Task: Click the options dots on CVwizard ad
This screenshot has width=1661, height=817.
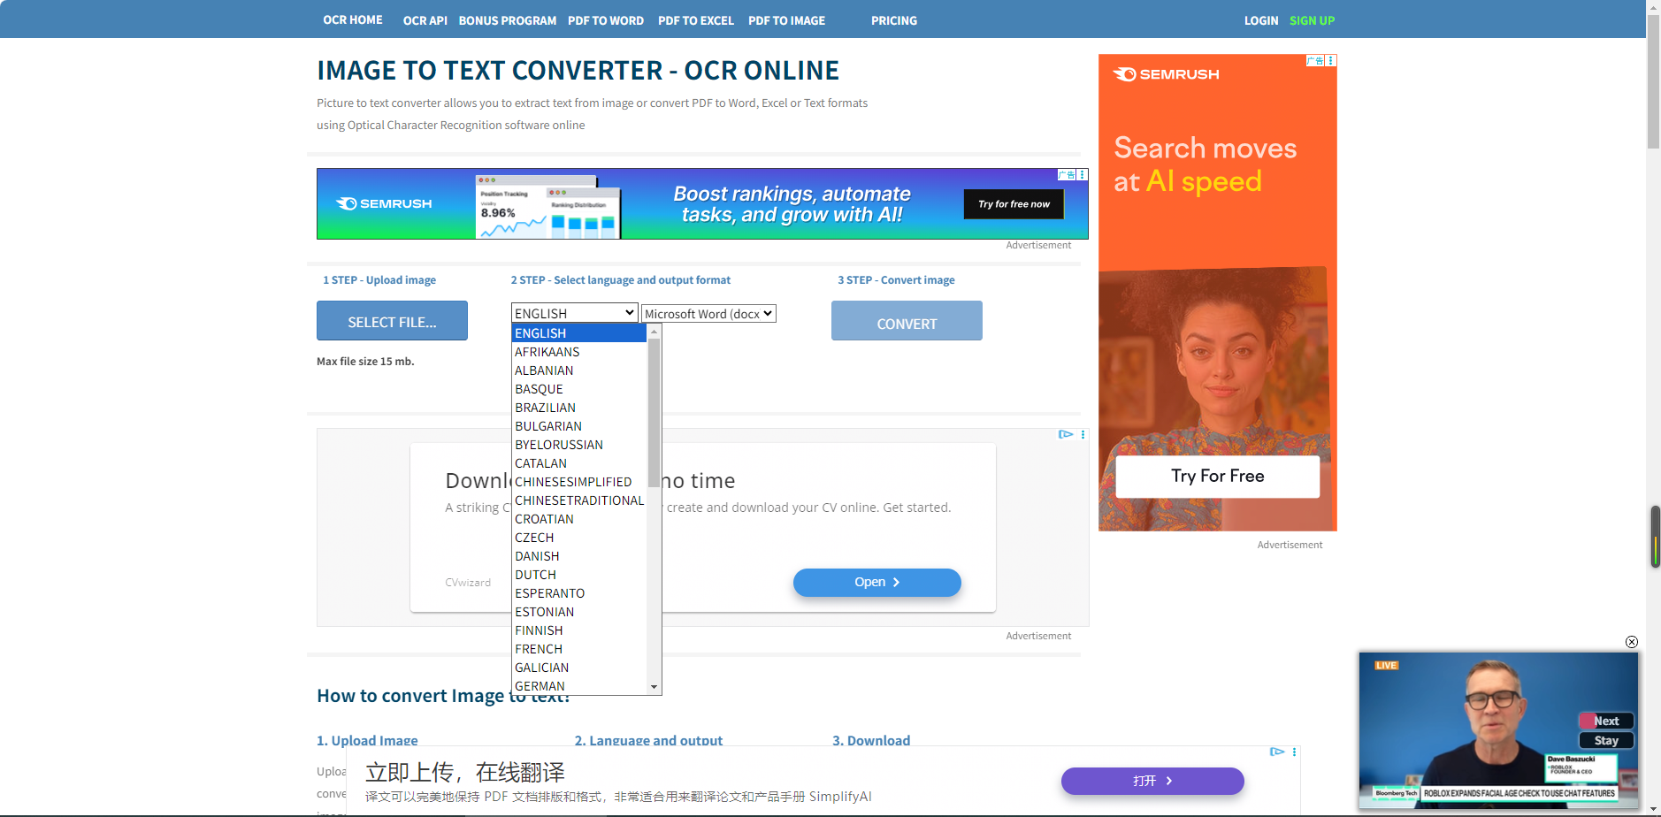Action: coord(1083,434)
